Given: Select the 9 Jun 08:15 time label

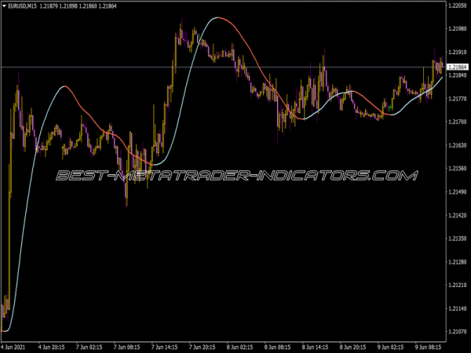Looking at the screenshot, I should coord(430,346).
